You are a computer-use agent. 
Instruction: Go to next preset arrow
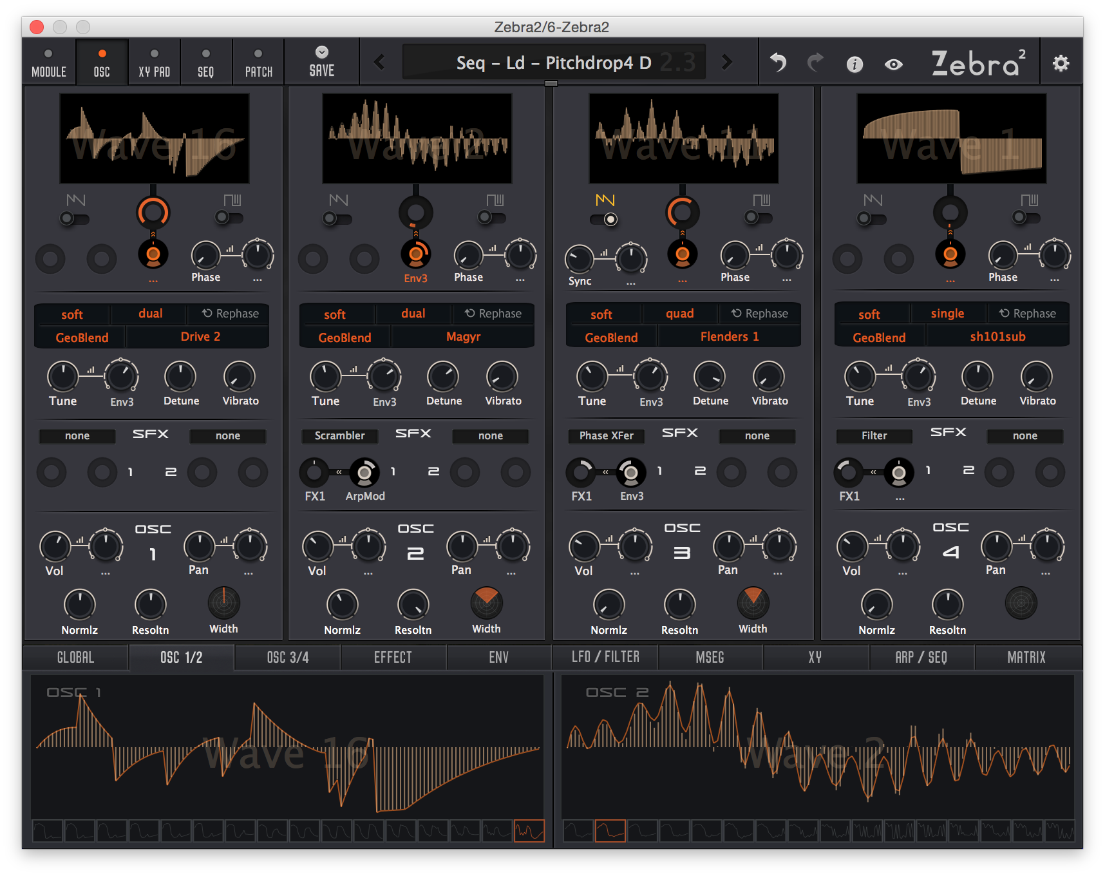(727, 62)
